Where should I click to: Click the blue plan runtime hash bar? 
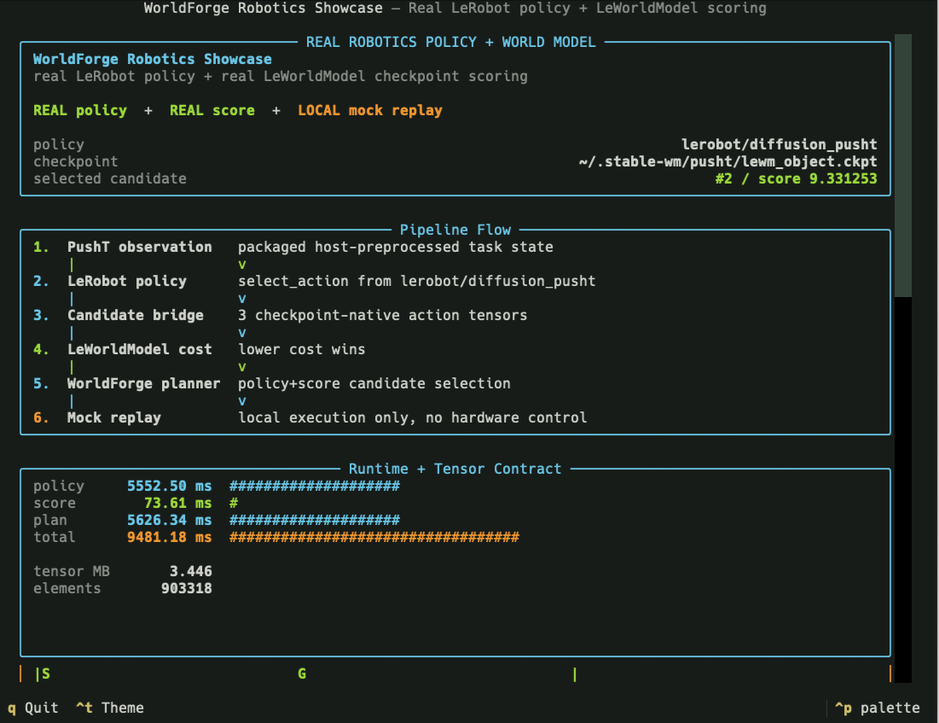pyautogui.click(x=315, y=521)
